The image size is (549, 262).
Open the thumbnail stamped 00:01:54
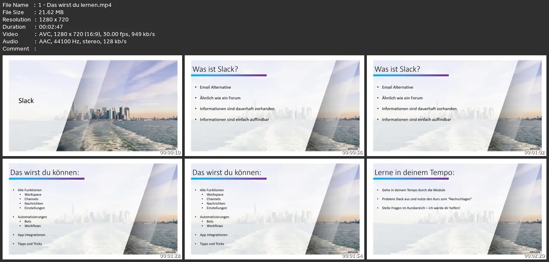coord(274,209)
